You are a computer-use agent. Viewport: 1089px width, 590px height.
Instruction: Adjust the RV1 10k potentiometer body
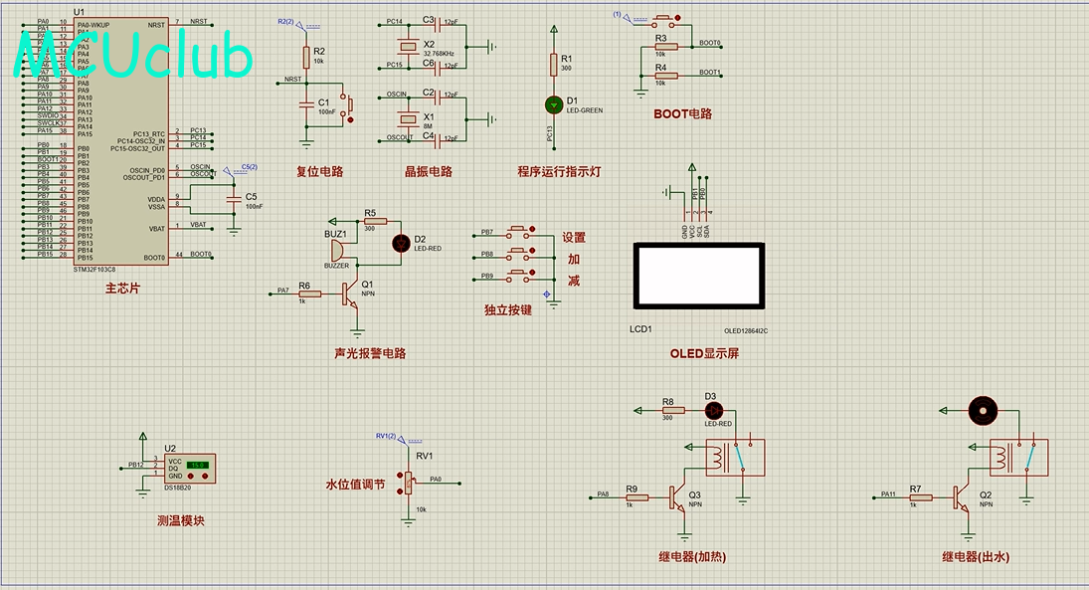click(x=409, y=483)
